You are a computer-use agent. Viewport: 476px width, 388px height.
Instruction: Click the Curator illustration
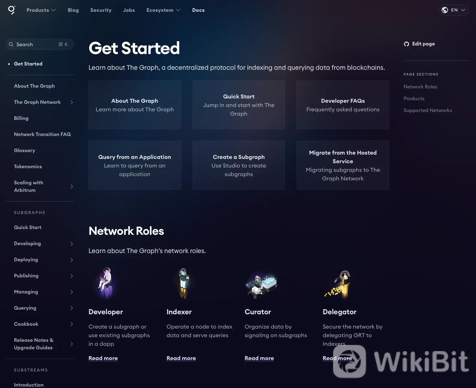click(x=262, y=286)
